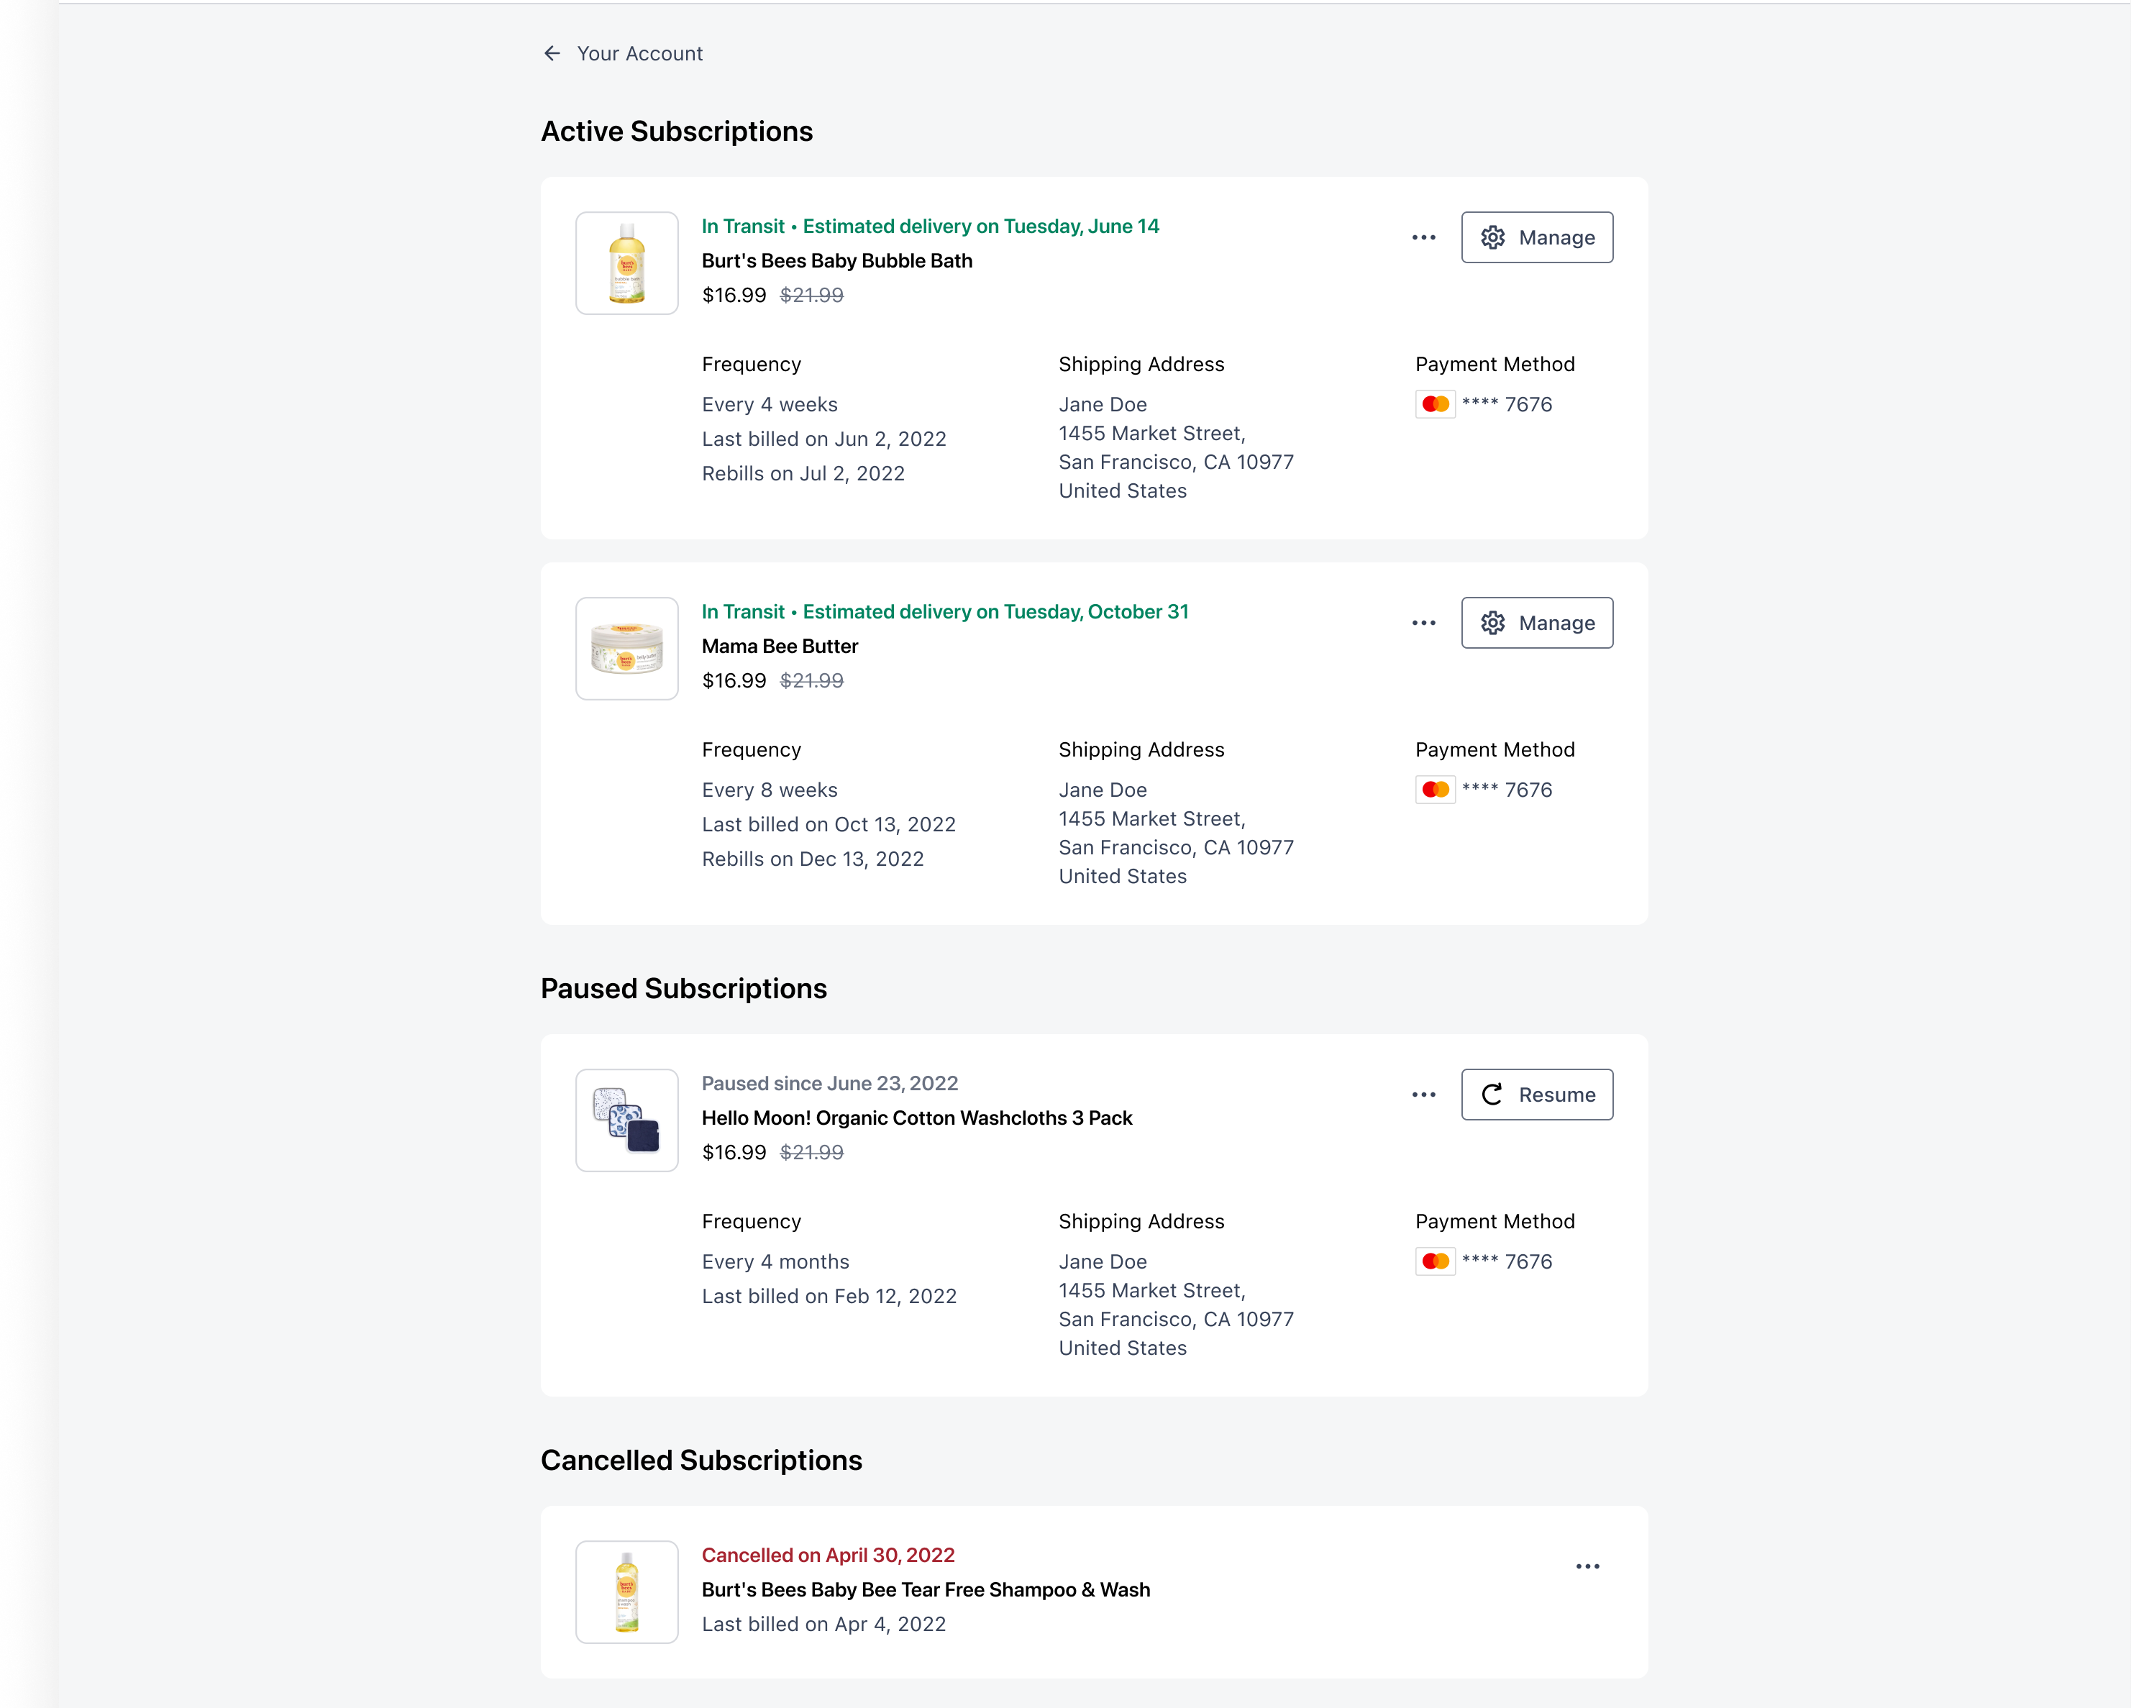Click Hello Moon! Organic Cotton Washcloths 3 Pack title
Screen dimensions: 2131x1708
point(917,1118)
